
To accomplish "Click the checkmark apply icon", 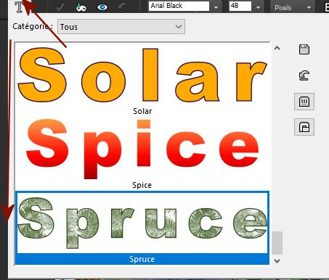I will point(60,7).
